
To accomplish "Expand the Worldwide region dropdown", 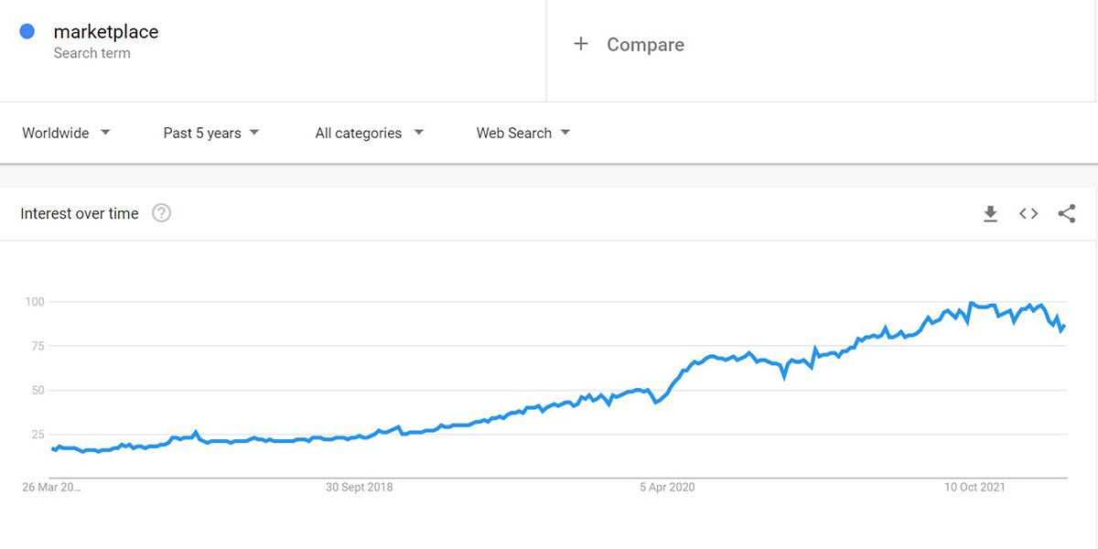I will pyautogui.click(x=66, y=133).
